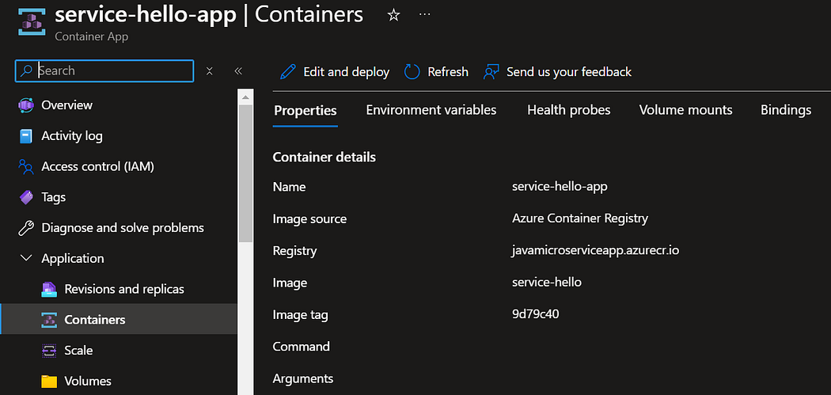831x395 pixels.
Task: Open the Bindings tab
Action: (785, 110)
